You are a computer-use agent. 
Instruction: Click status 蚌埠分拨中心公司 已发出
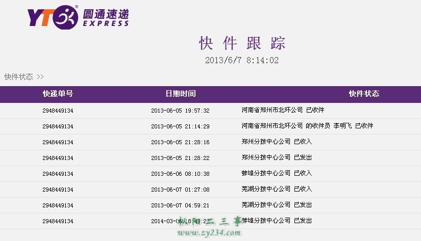(x=277, y=221)
